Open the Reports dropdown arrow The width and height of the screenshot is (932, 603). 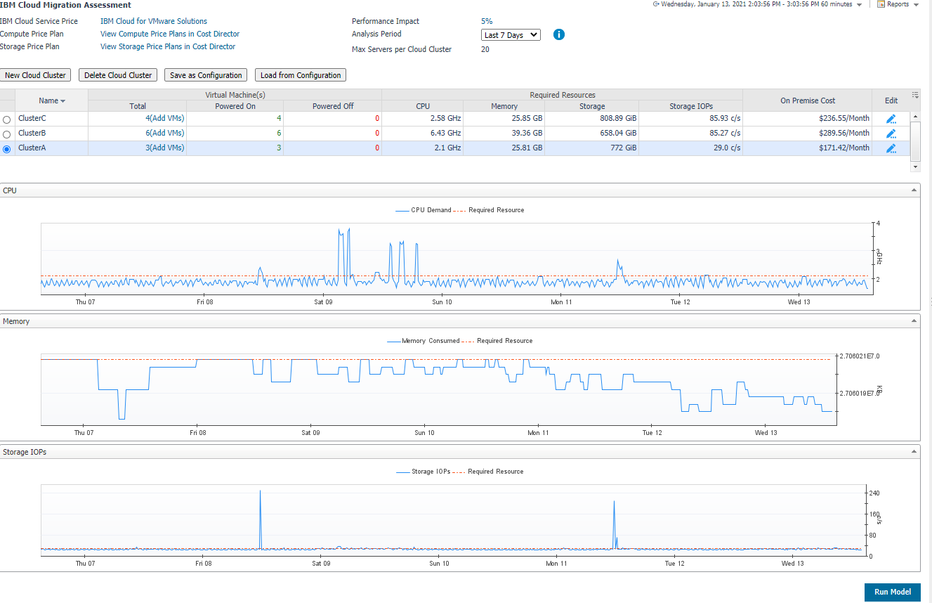pyautogui.click(x=915, y=5)
